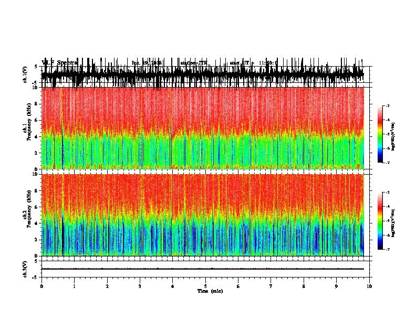Click the '9' tick on the time axis
The height and width of the screenshot is (321, 416).
[x=336, y=286]
